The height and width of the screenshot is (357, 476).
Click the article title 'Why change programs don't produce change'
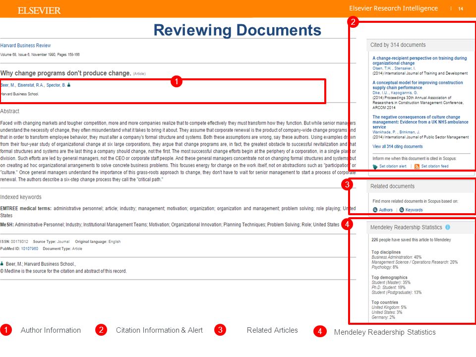65,73
